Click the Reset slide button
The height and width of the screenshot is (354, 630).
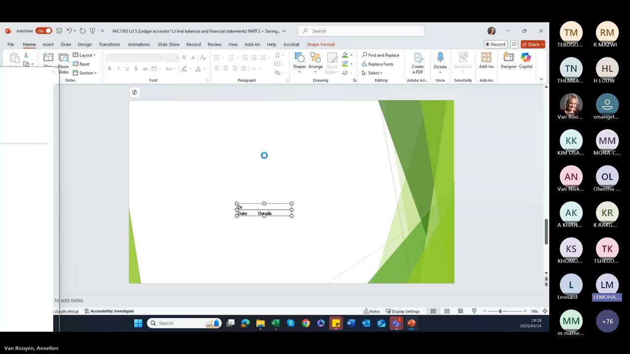(x=81, y=64)
